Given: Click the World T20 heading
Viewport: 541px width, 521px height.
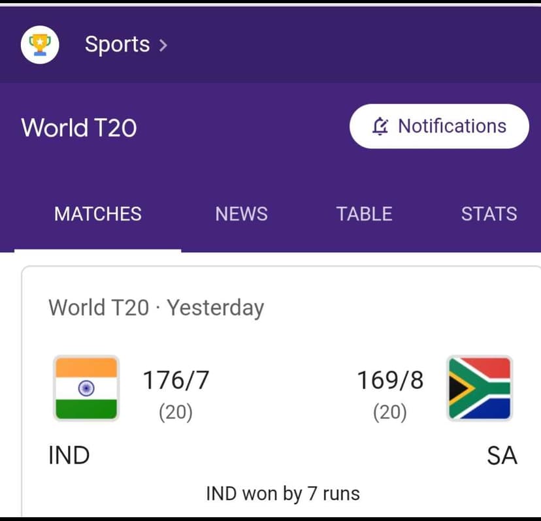Looking at the screenshot, I should (79, 127).
